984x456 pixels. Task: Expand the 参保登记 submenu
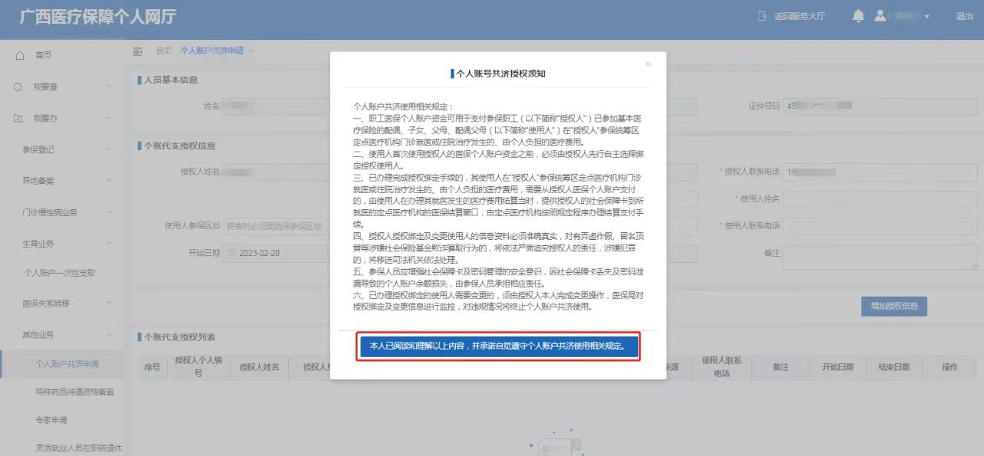pyautogui.click(x=108, y=149)
